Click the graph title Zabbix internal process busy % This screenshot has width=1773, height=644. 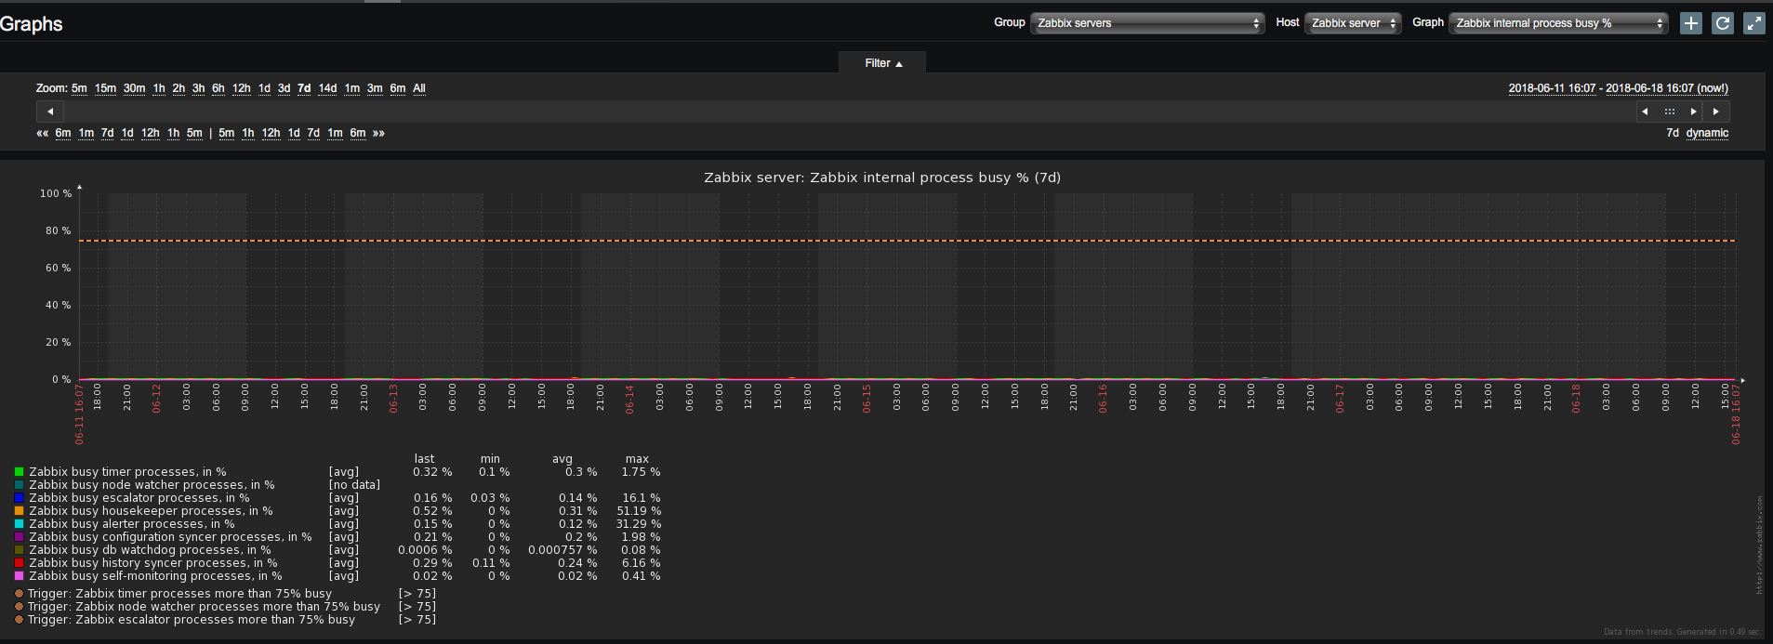coord(882,177)
